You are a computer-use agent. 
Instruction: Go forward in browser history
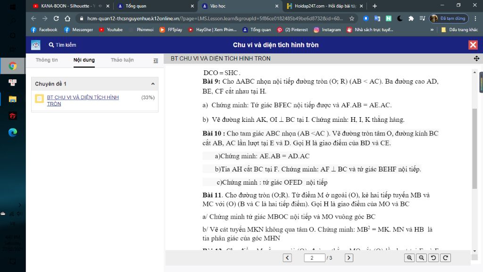45,18
